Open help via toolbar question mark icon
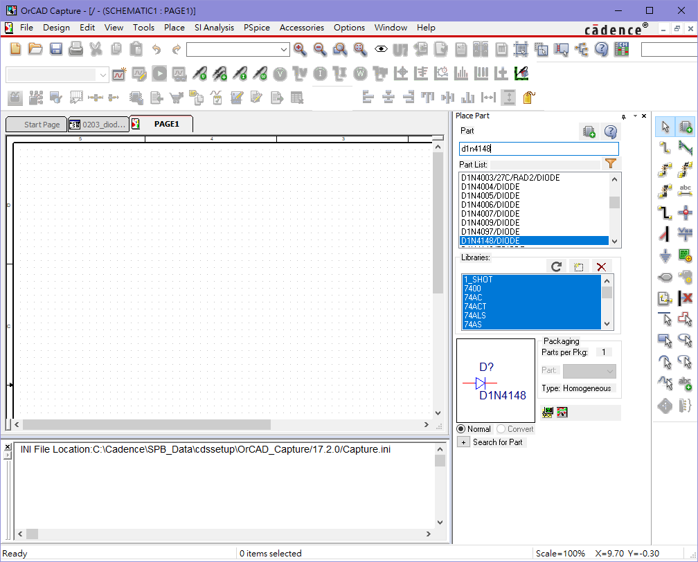This screenshot has height=562, width=698. pos(601,49)
